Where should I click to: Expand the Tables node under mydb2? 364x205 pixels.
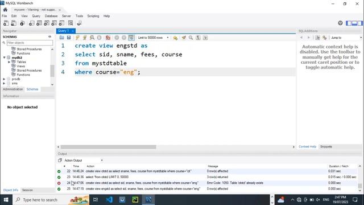tap(9, 62)
